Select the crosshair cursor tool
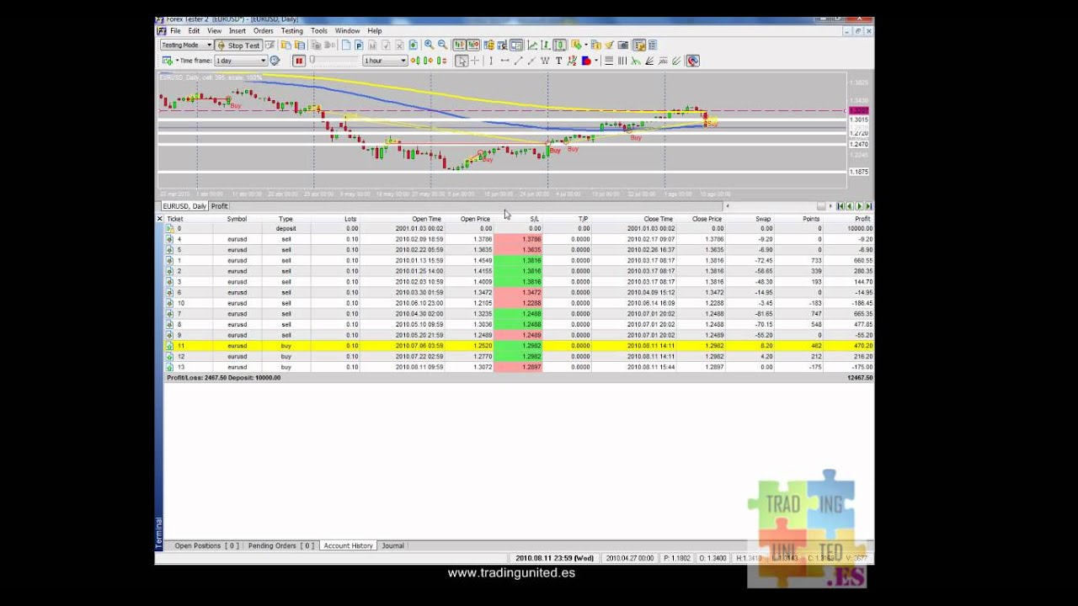1078x606 pixels. coord(475,61)
